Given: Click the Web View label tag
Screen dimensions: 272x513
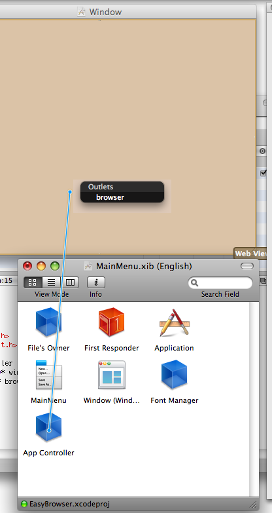Looking at the screenshot, I should (251, 254).
